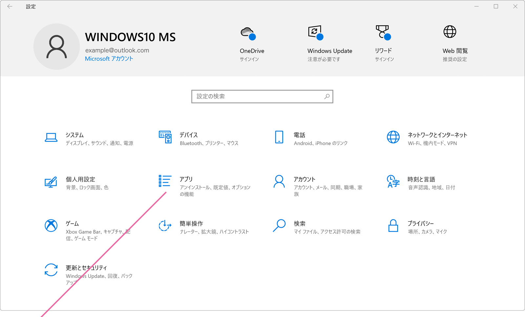The image size is (525, 317).
Task: Click the 時刻と言語 icon
Action: (393, 181)
